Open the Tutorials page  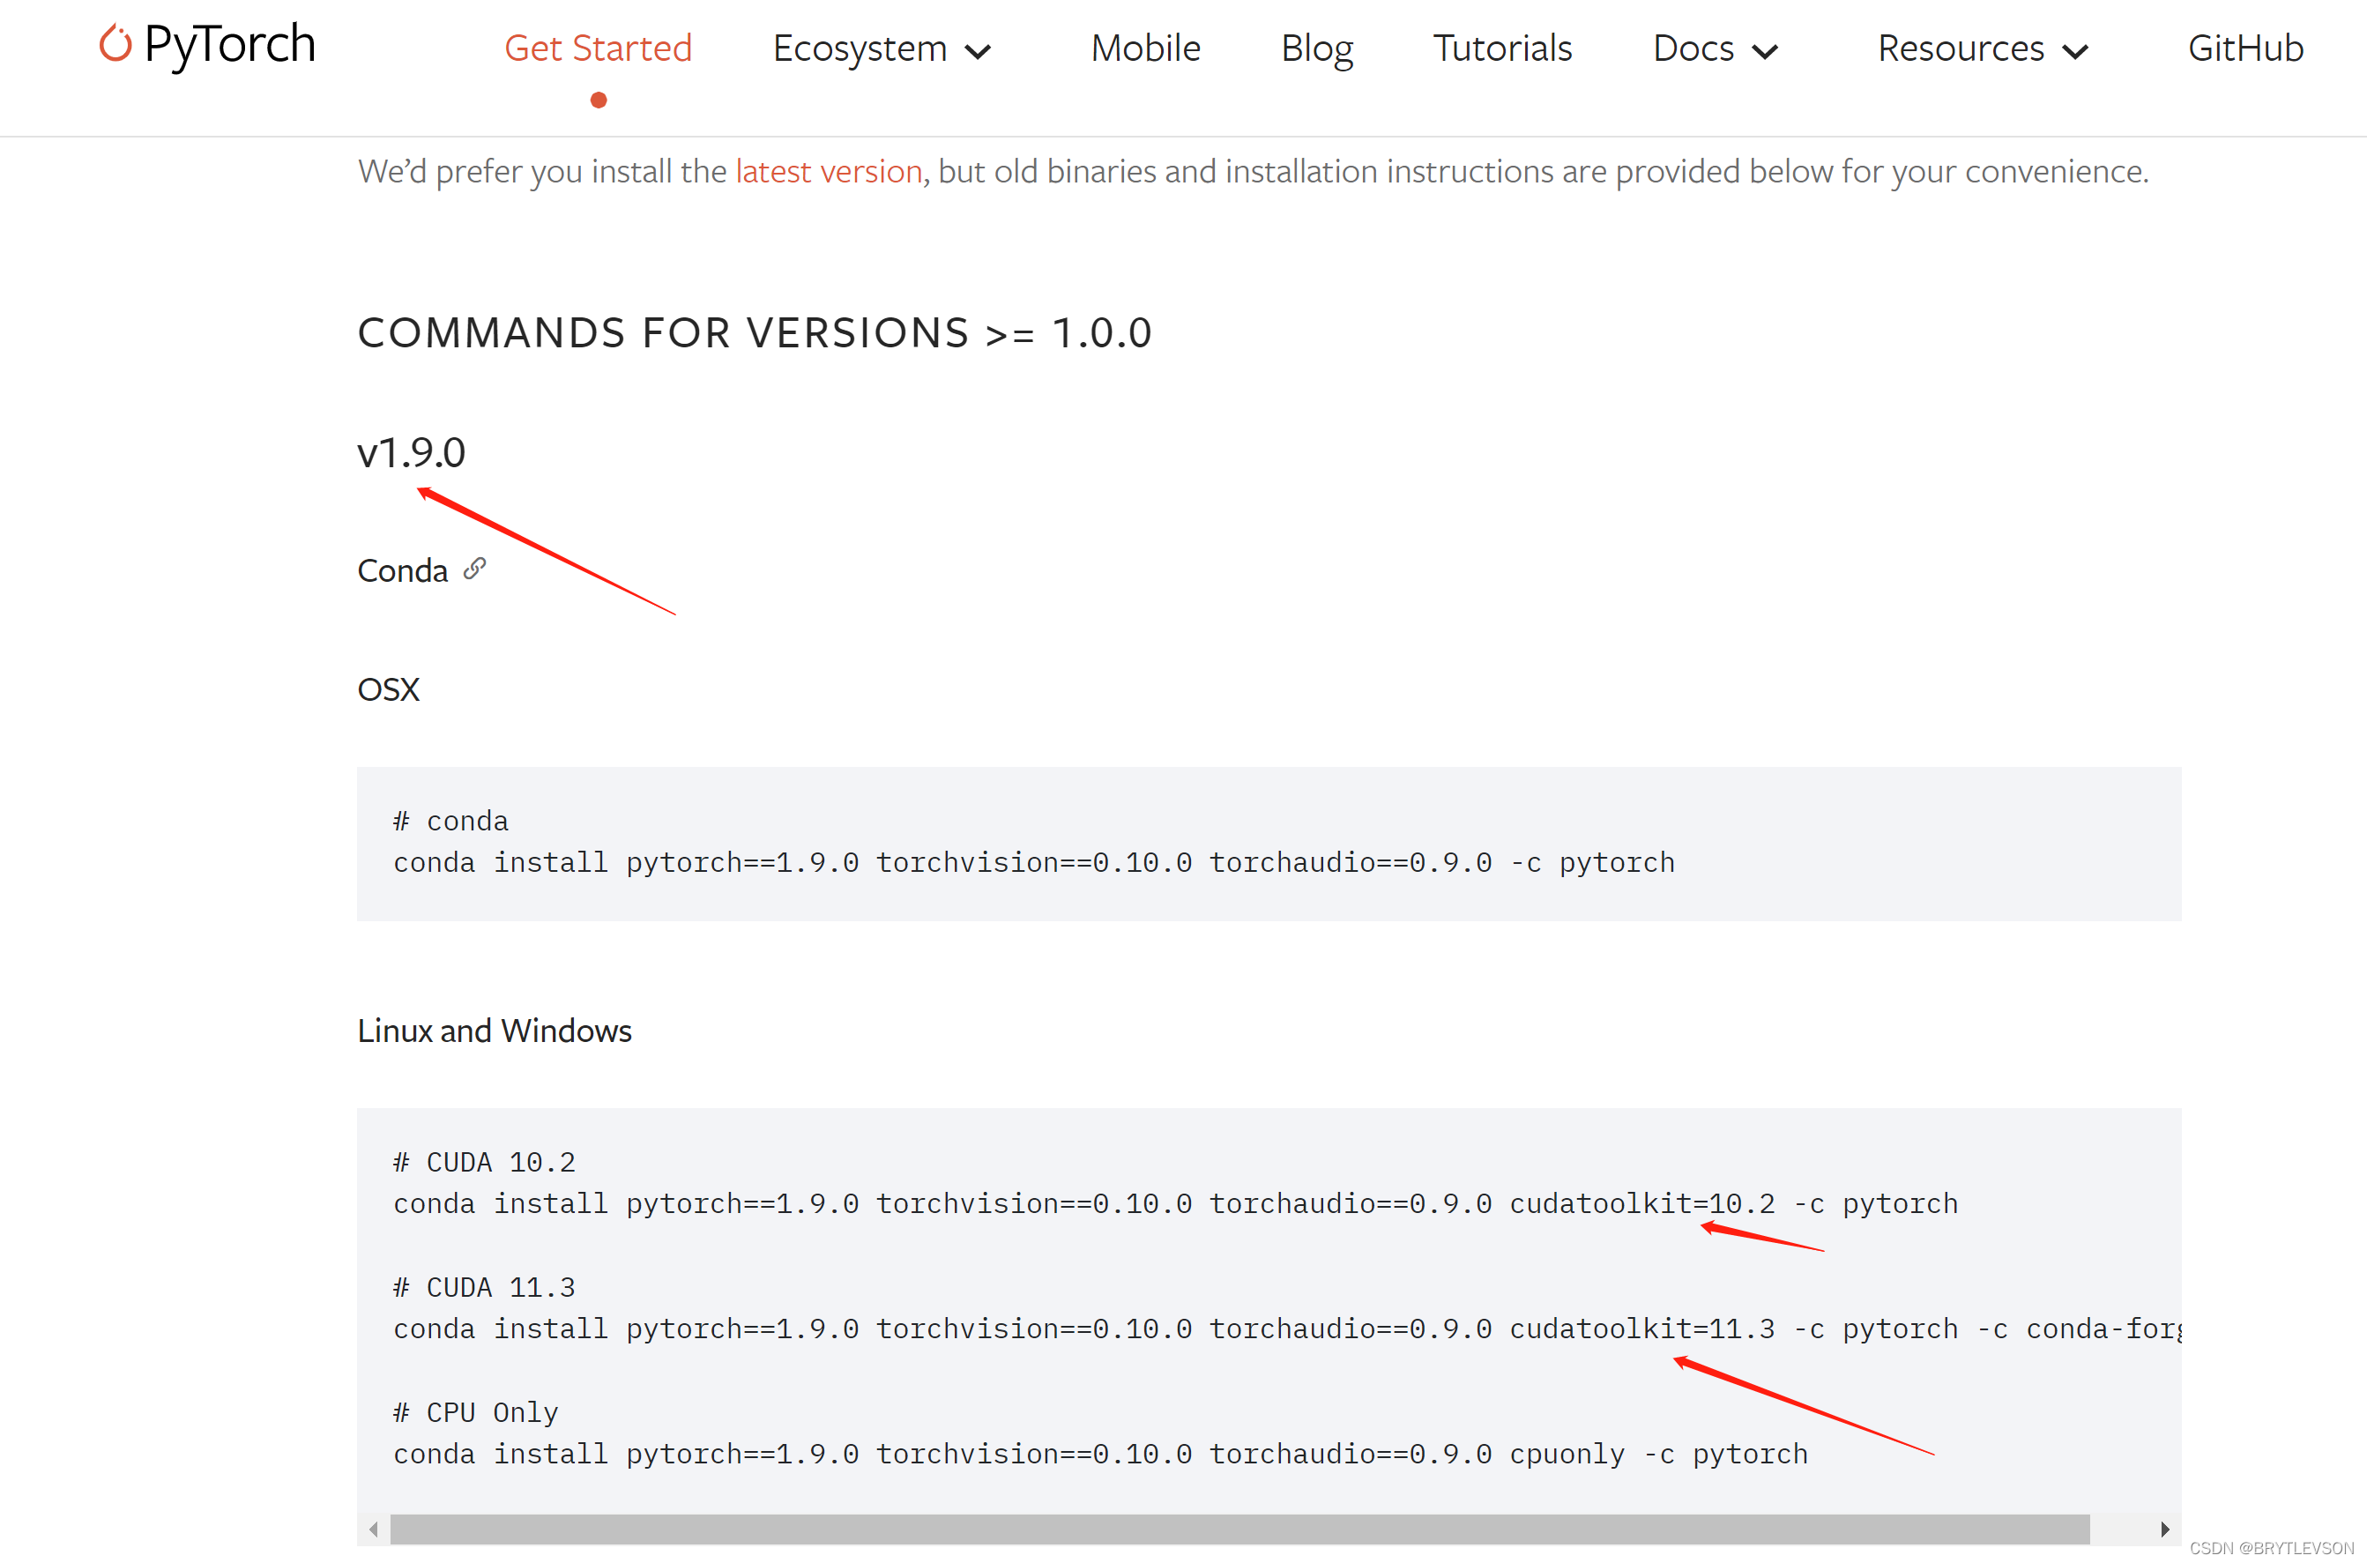[1502, 48]
